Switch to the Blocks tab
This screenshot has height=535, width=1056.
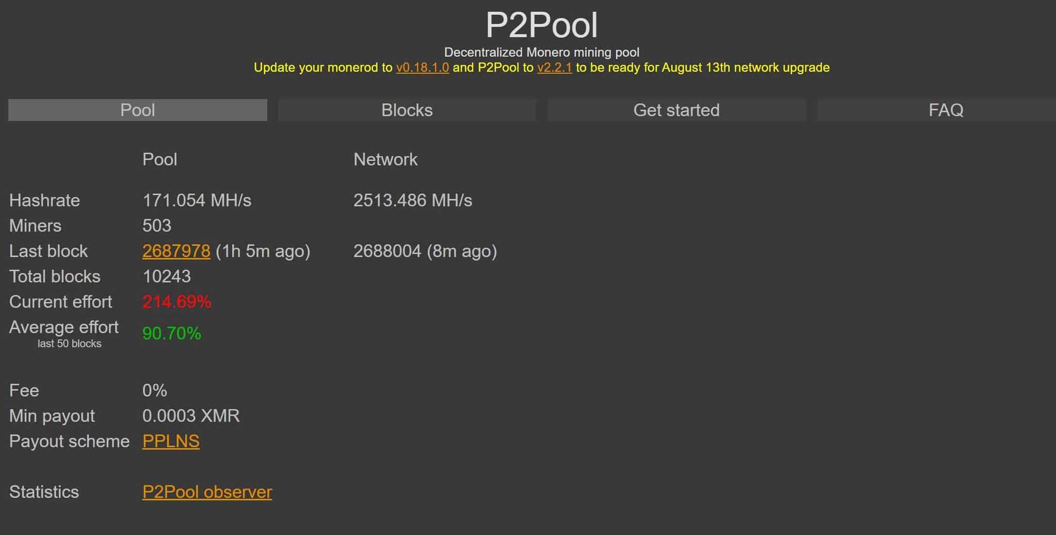tap(407, 110)
